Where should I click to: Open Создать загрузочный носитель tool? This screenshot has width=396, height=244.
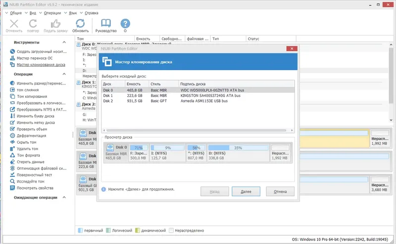(x=39, y=51)
